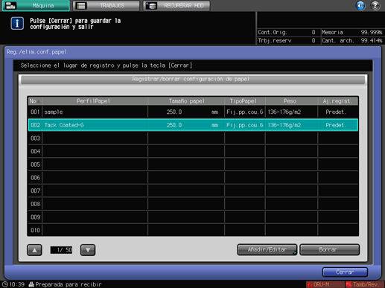Click Predet. in the sample row
This screenshot has height=288, width=385.
336,112
